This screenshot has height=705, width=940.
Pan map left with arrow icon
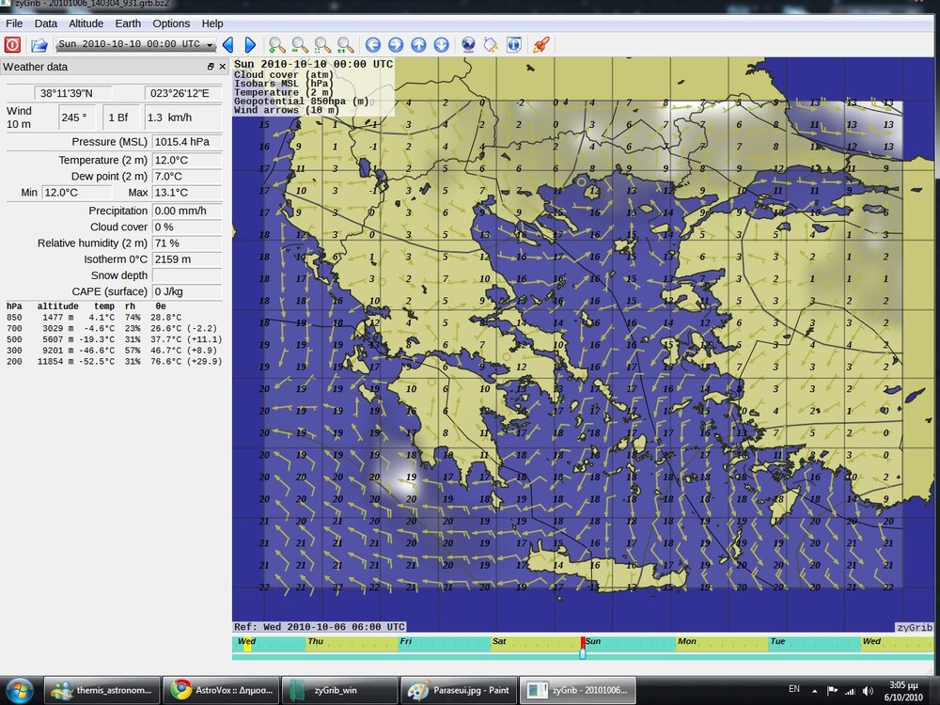tap(373, 44)
